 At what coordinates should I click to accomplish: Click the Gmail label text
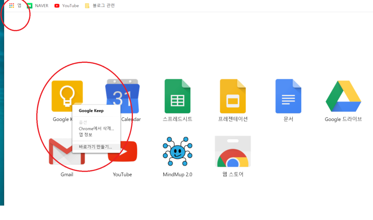pyautogui.click(x=67, y=174)
